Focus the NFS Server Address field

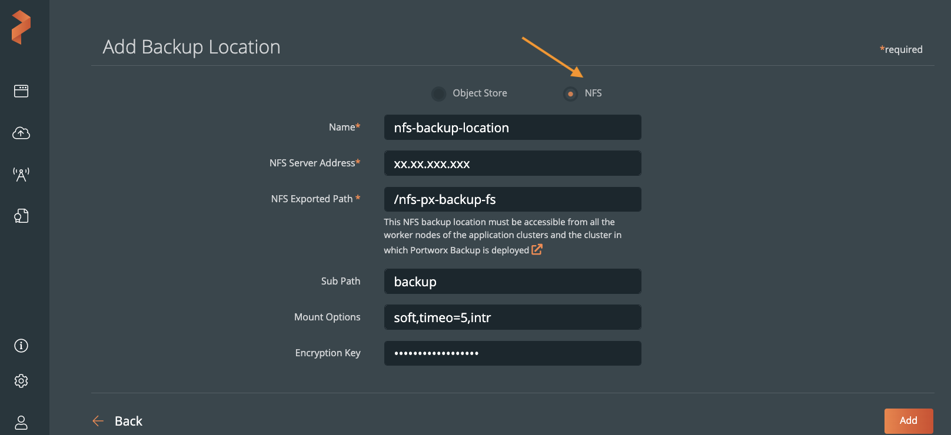(512, 163)
